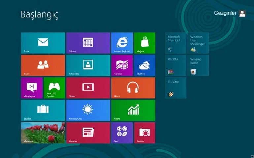Open the Fotoğraflar photos tile
Screen dimensions: 254x158
point(88,65)
